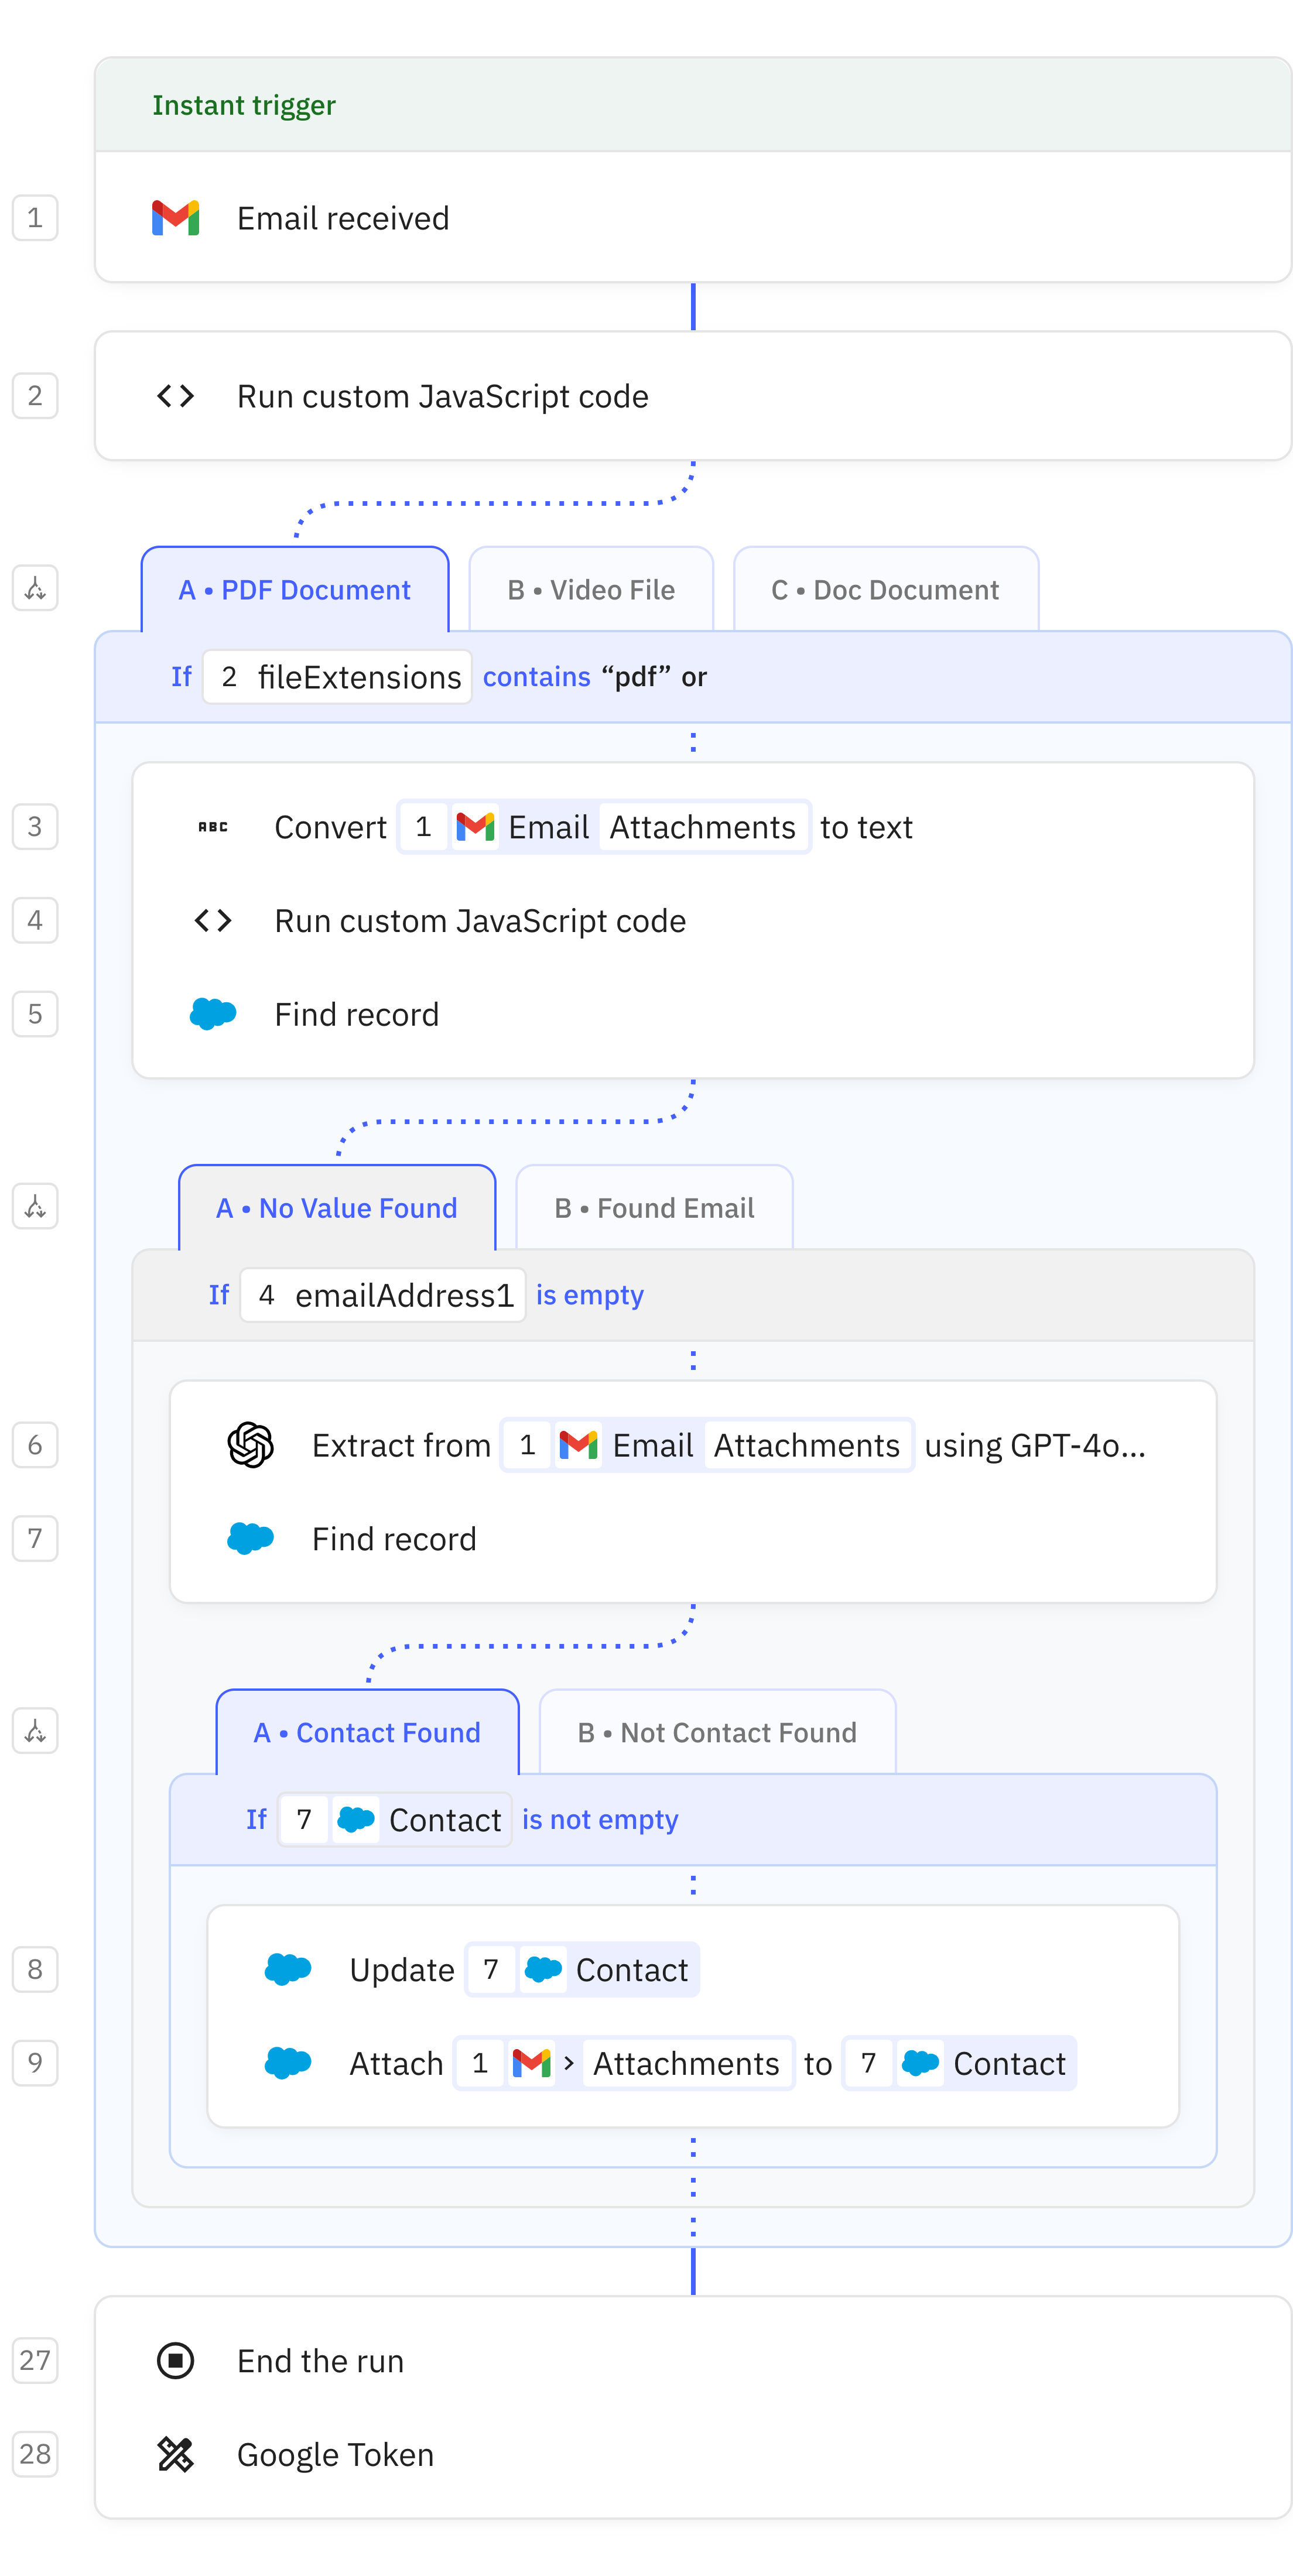Click the Gmail icon on Email received step
Screen dimensions: 1293x2576
click(175, 218)
